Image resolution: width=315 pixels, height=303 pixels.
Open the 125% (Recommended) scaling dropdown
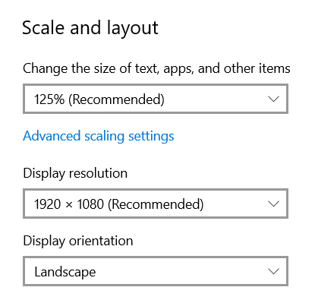[156, 99]
